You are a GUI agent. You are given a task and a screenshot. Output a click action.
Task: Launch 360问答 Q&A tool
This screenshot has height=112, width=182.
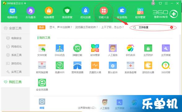tap(166, 65)
